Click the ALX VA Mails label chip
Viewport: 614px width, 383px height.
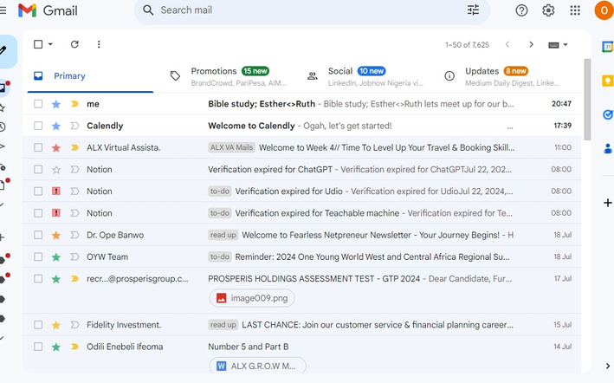tap(231, 147)
